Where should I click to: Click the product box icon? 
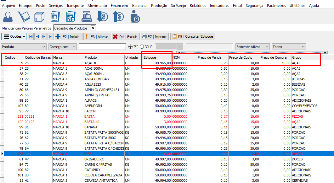39,17
